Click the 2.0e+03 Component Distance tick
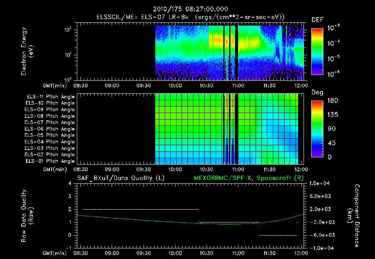 coord(320,209)
